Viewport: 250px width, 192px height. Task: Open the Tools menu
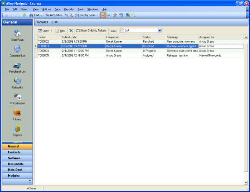pyautogui.click(x=81, y=9)
